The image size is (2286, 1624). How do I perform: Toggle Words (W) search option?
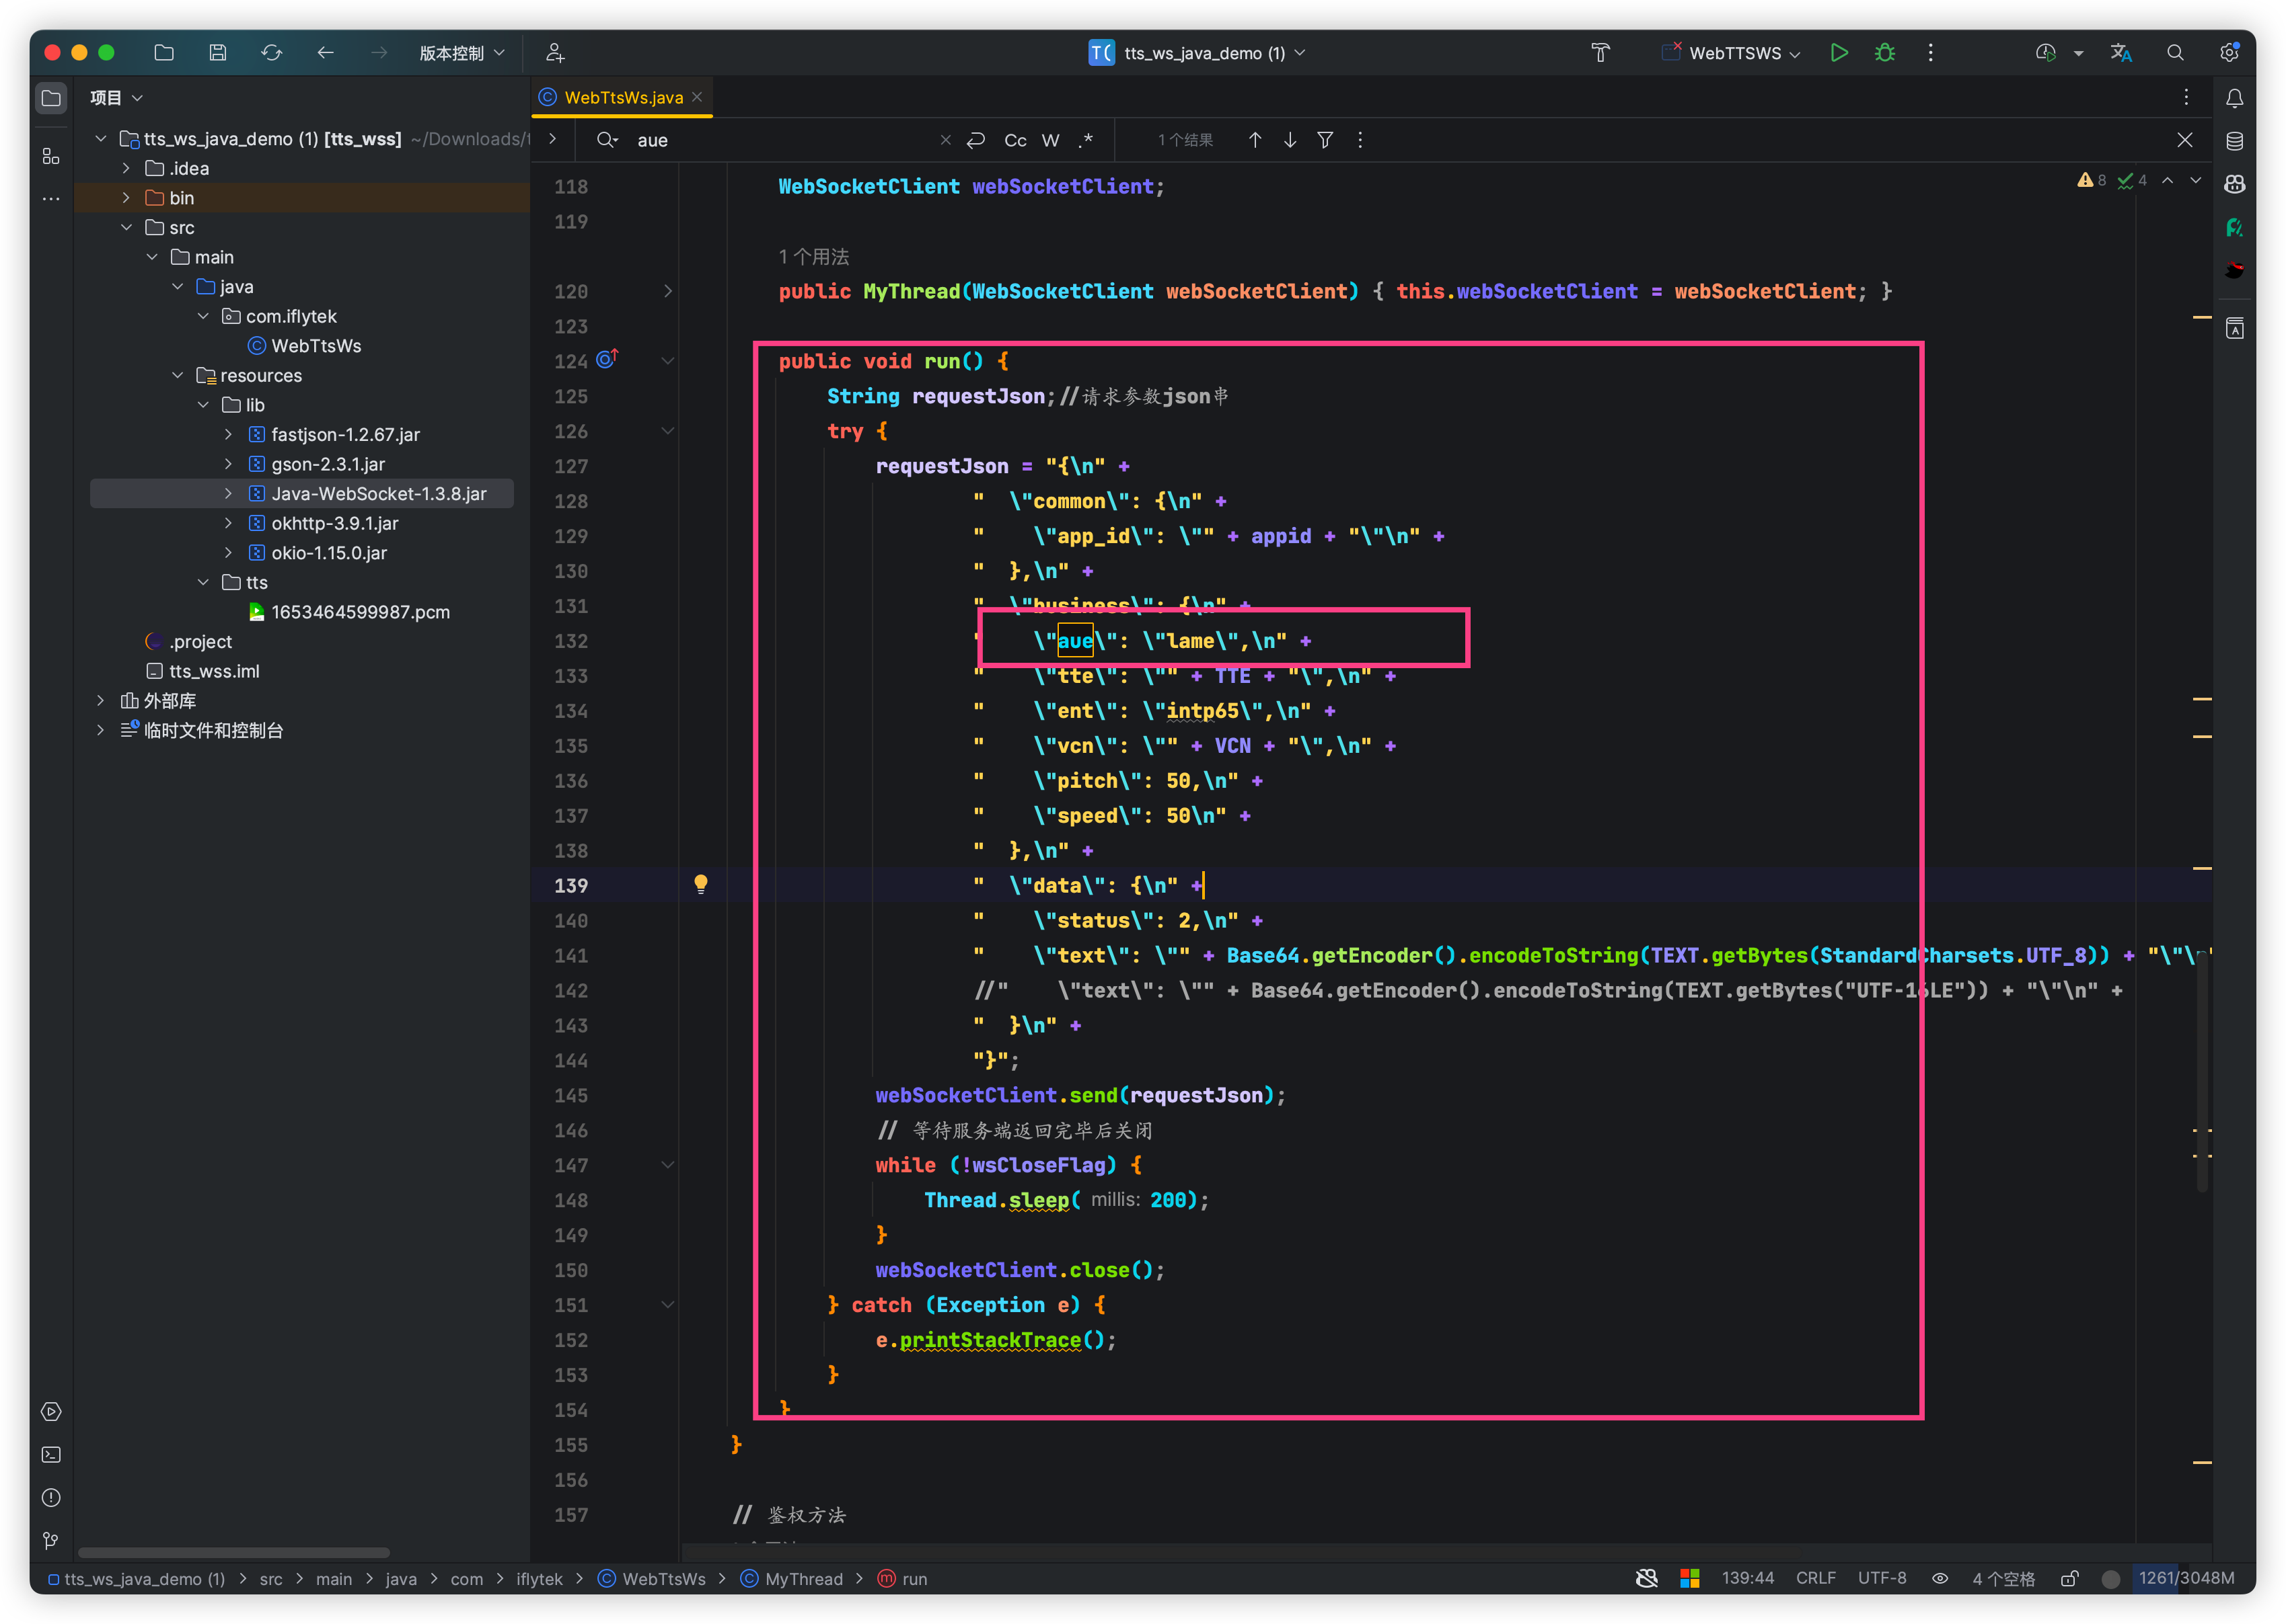[x=1050, y=140]
